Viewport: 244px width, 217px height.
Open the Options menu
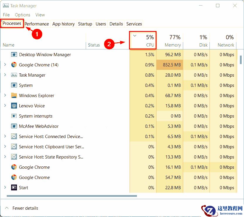[x=23, y=15]
